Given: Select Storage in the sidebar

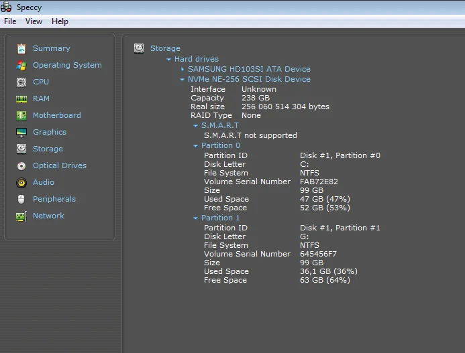Looking at the screenshot, I should coord(48,149).
